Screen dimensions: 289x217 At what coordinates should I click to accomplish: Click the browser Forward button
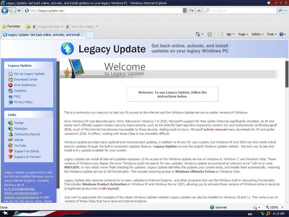click(x=13, y=10)
